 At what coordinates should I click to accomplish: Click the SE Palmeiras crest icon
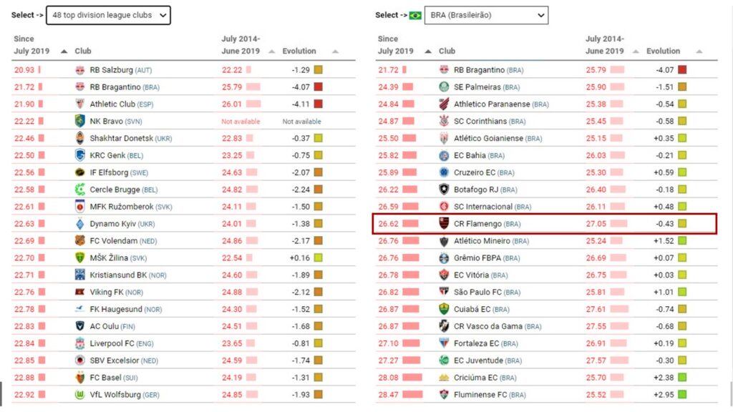(444, 87)
